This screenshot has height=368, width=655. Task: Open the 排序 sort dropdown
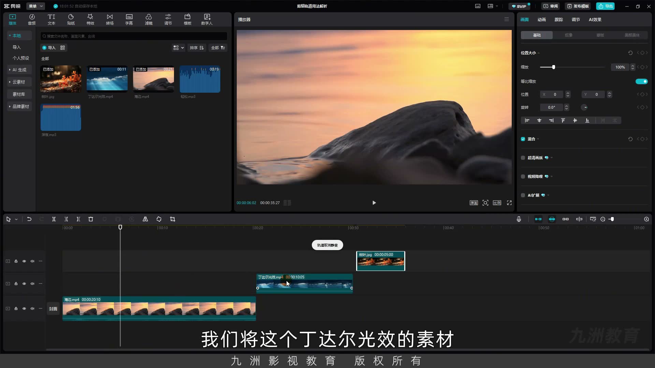pos(197,48)
